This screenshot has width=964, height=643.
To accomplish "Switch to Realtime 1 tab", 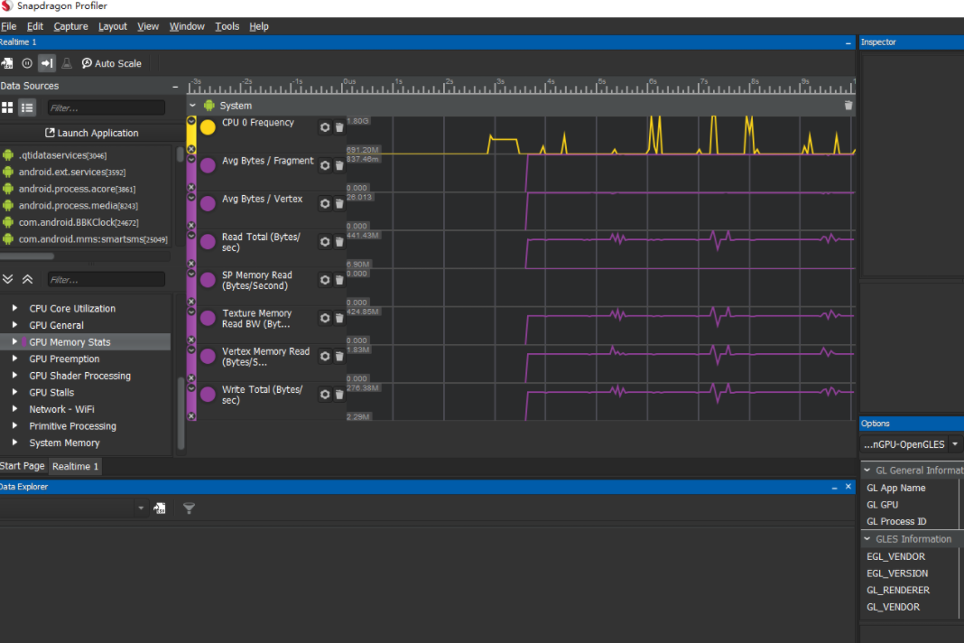I will pos(75,466).
